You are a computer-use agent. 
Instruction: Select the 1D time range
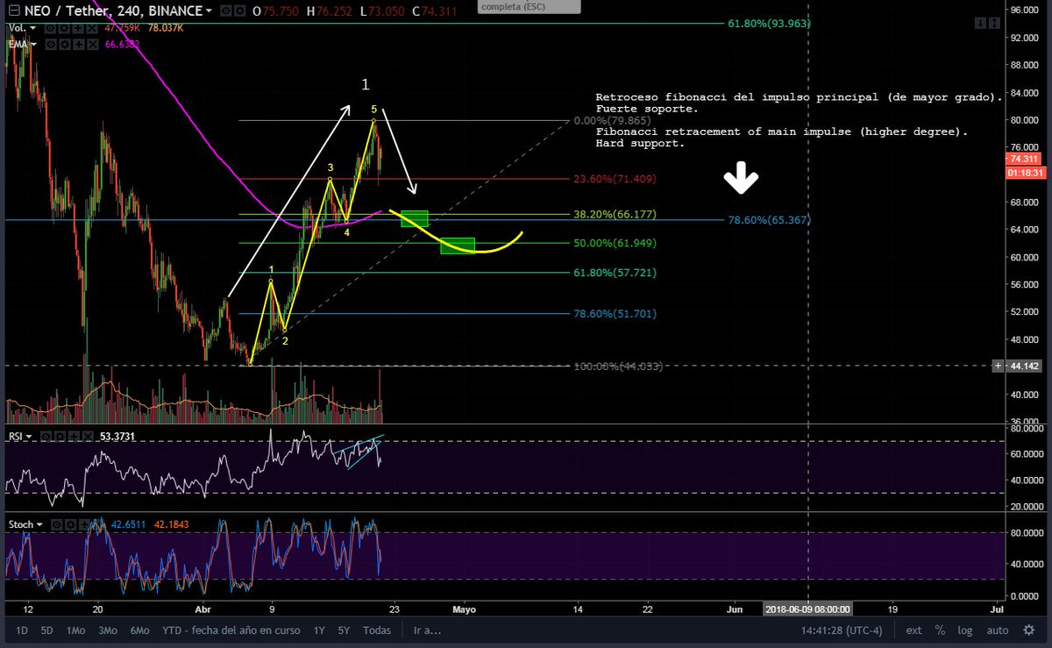click(x=22, y=630)
